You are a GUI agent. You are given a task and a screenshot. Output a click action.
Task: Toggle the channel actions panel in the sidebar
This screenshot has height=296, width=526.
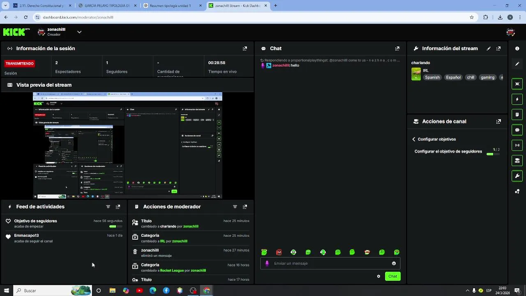click(x=517, y=160)
